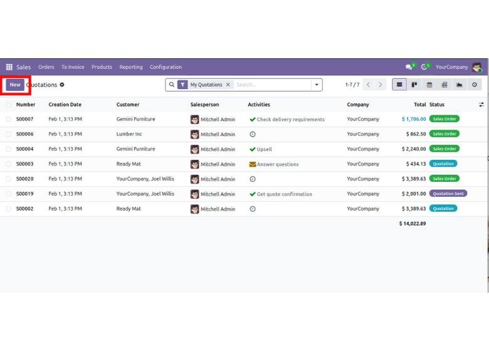The image size is (489, 351).
Task: Open the Orders menu
Action: pos(46,67)
